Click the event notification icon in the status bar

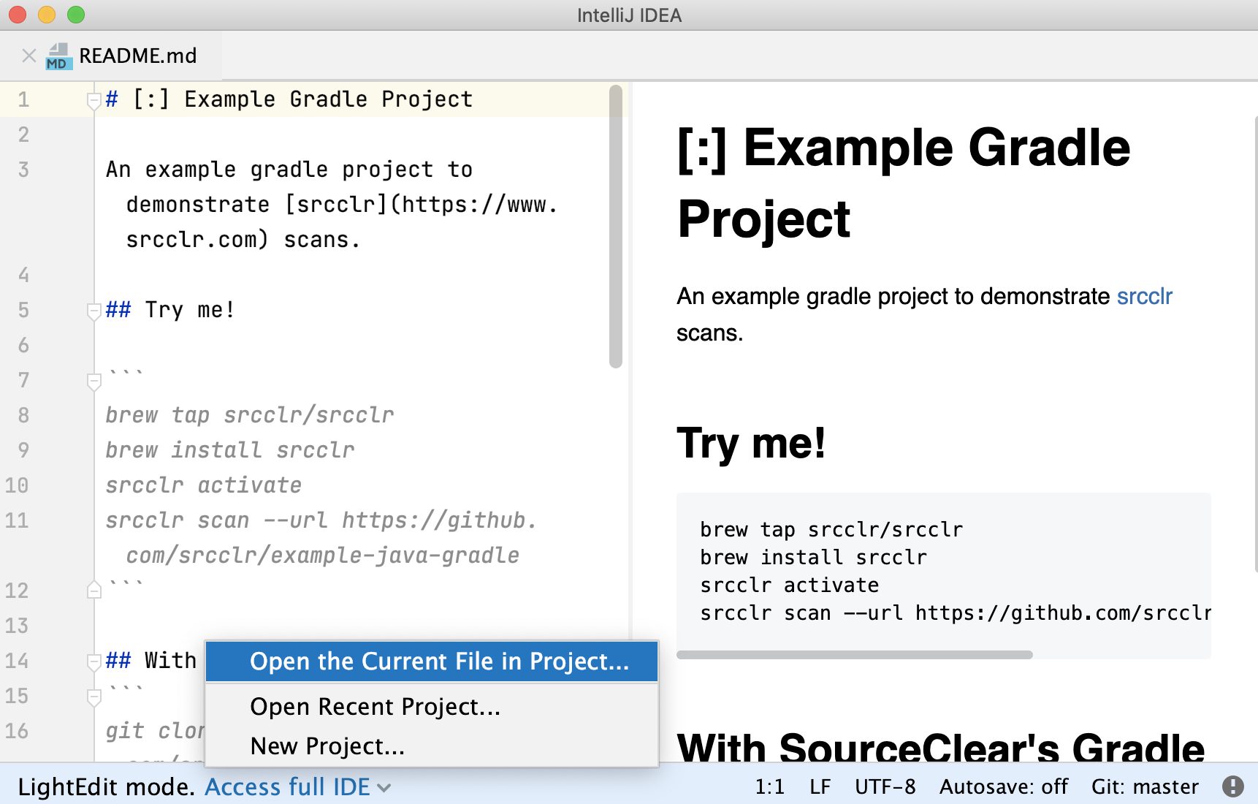pos(1234,786)
